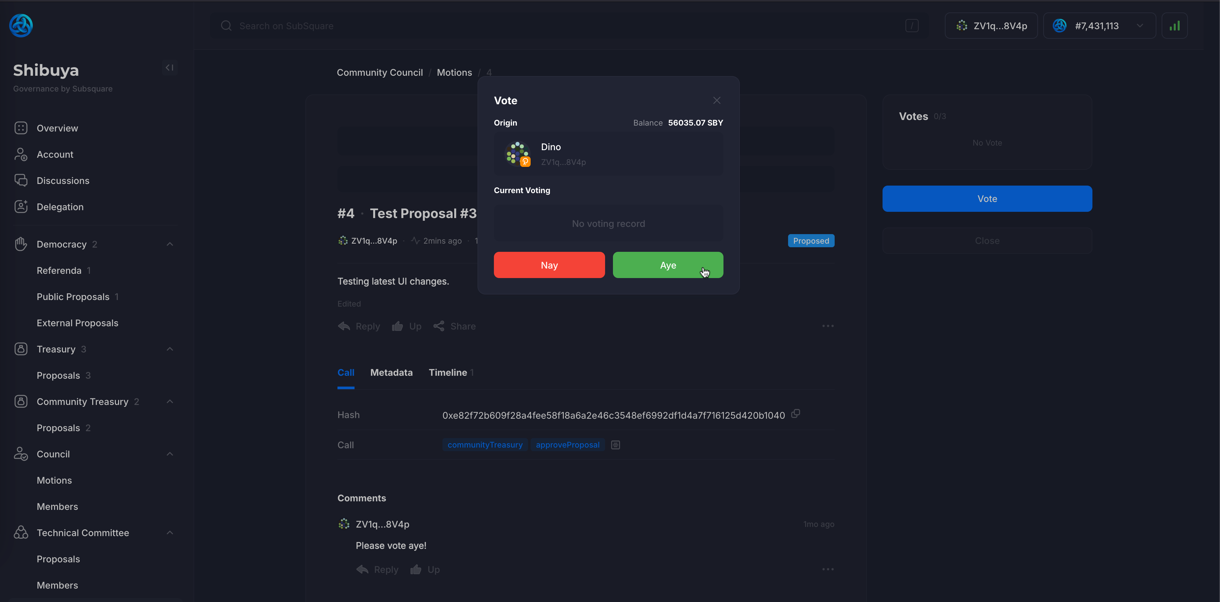Open the statistics icon in the top bar
This screenshot has width=1220, height=602.
tap(1175, 26)
